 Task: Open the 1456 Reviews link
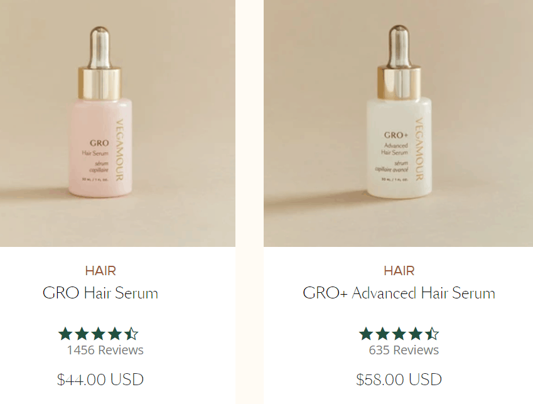coord(105,350)
